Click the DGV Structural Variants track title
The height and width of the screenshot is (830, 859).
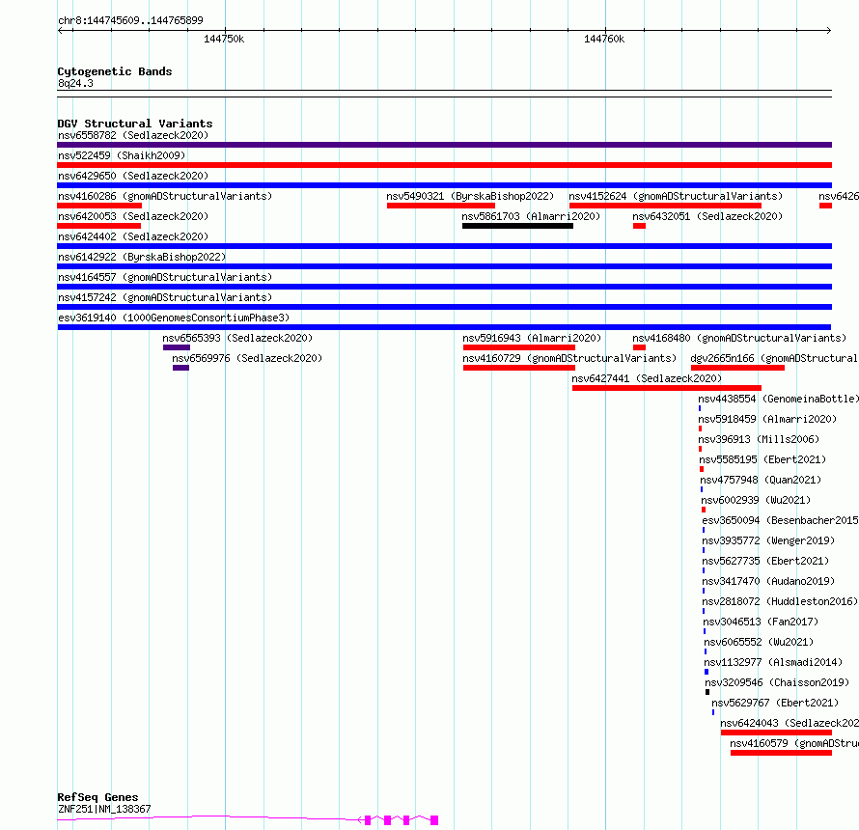(x=135, y=124)
